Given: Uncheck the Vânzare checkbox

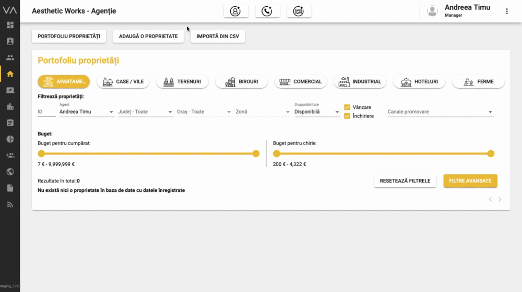Looking at the screenshot, I should (x=347, y=107).
